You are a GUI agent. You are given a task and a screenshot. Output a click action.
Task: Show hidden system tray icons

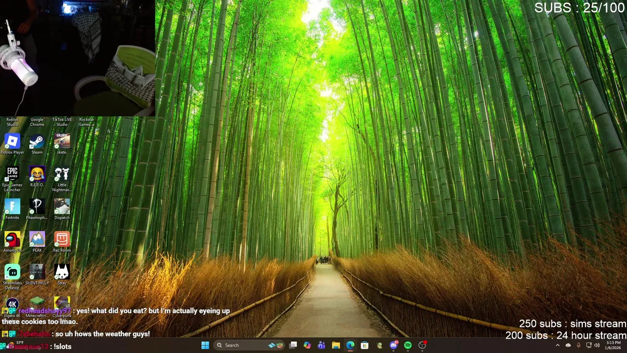[557, 345]
